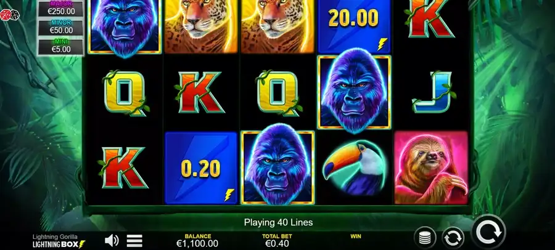Click the red dice icon
Screen dimensions: 555x250
(x=9, y=15)
